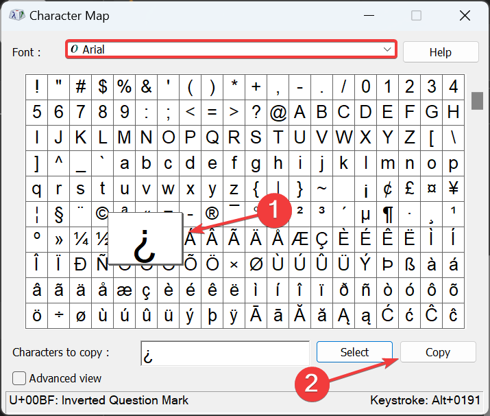Select the lowercase ç cedilla character
This screenshot has height=416, width=490.
tap(146, 290)
